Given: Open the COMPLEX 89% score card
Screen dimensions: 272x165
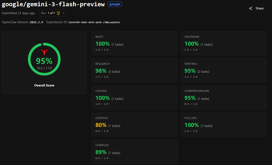Looking at the screenshot, I should [x=134, y=152].
